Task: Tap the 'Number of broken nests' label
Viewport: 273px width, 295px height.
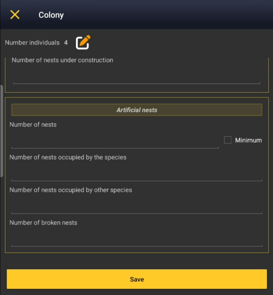Action: (x=43, y=223)
